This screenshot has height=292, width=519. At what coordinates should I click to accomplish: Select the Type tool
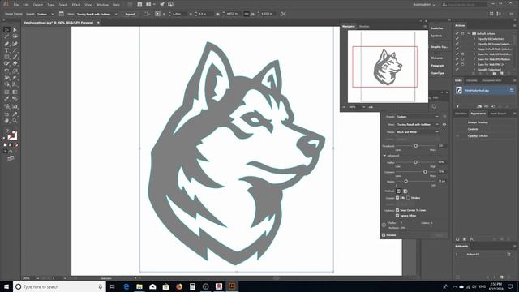click(6, 50)
